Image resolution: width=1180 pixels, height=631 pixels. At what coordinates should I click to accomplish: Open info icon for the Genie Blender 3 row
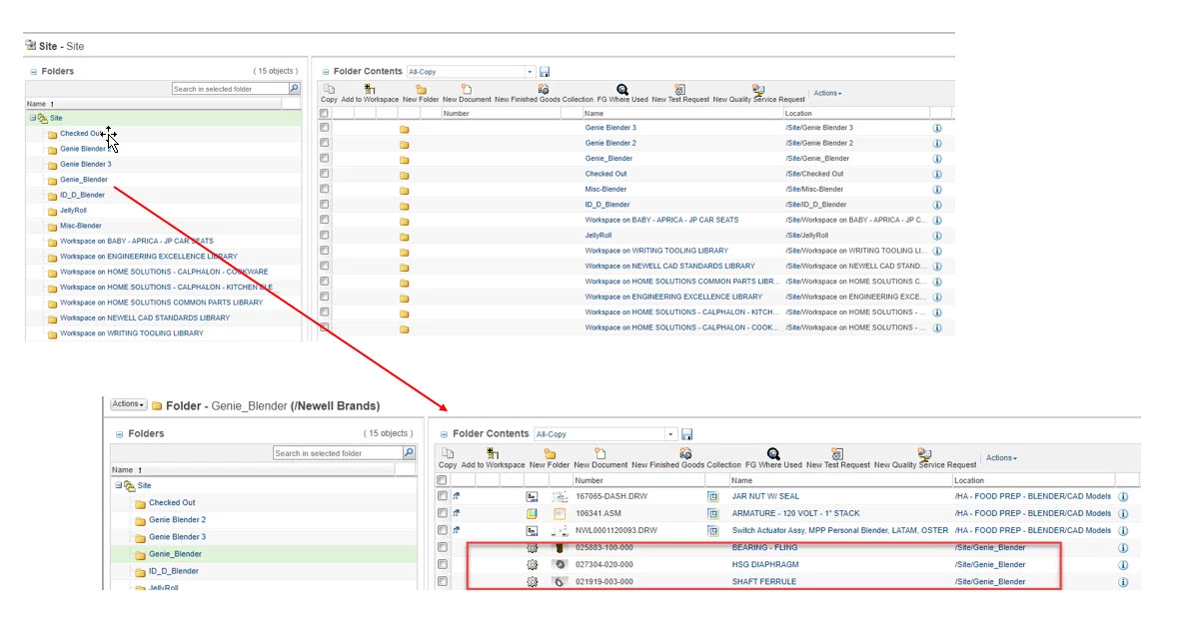[937, 128]
